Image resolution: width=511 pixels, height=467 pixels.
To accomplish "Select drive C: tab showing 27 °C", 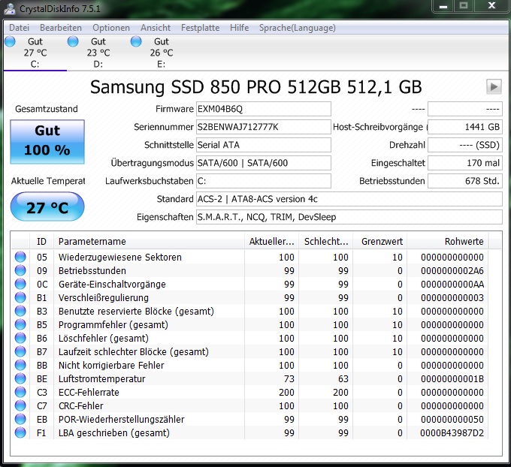I will [x=35, y=53].
